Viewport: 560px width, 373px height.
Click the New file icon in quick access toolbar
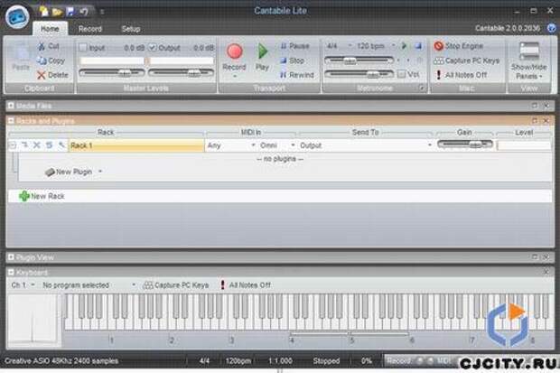coord(44,12)
